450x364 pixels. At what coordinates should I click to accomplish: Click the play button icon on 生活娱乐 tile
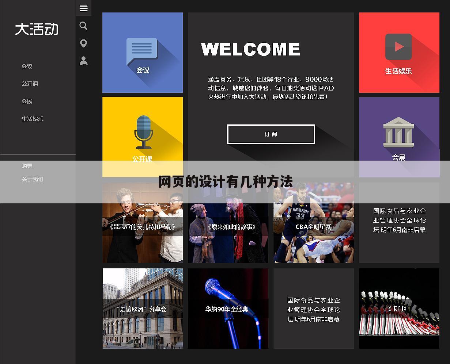[398, 47]
